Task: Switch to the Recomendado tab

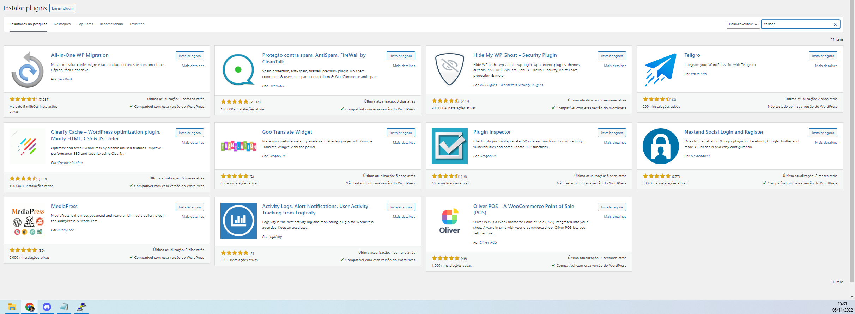Action: tap(111, 24)
